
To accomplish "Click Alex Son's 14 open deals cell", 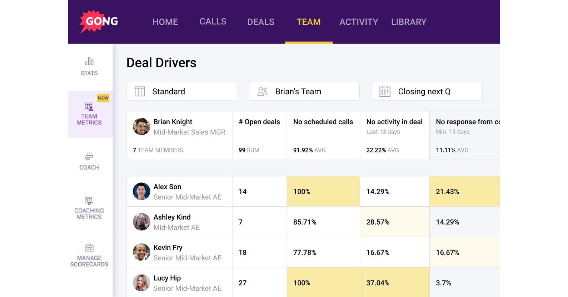I will pos(259,191).
